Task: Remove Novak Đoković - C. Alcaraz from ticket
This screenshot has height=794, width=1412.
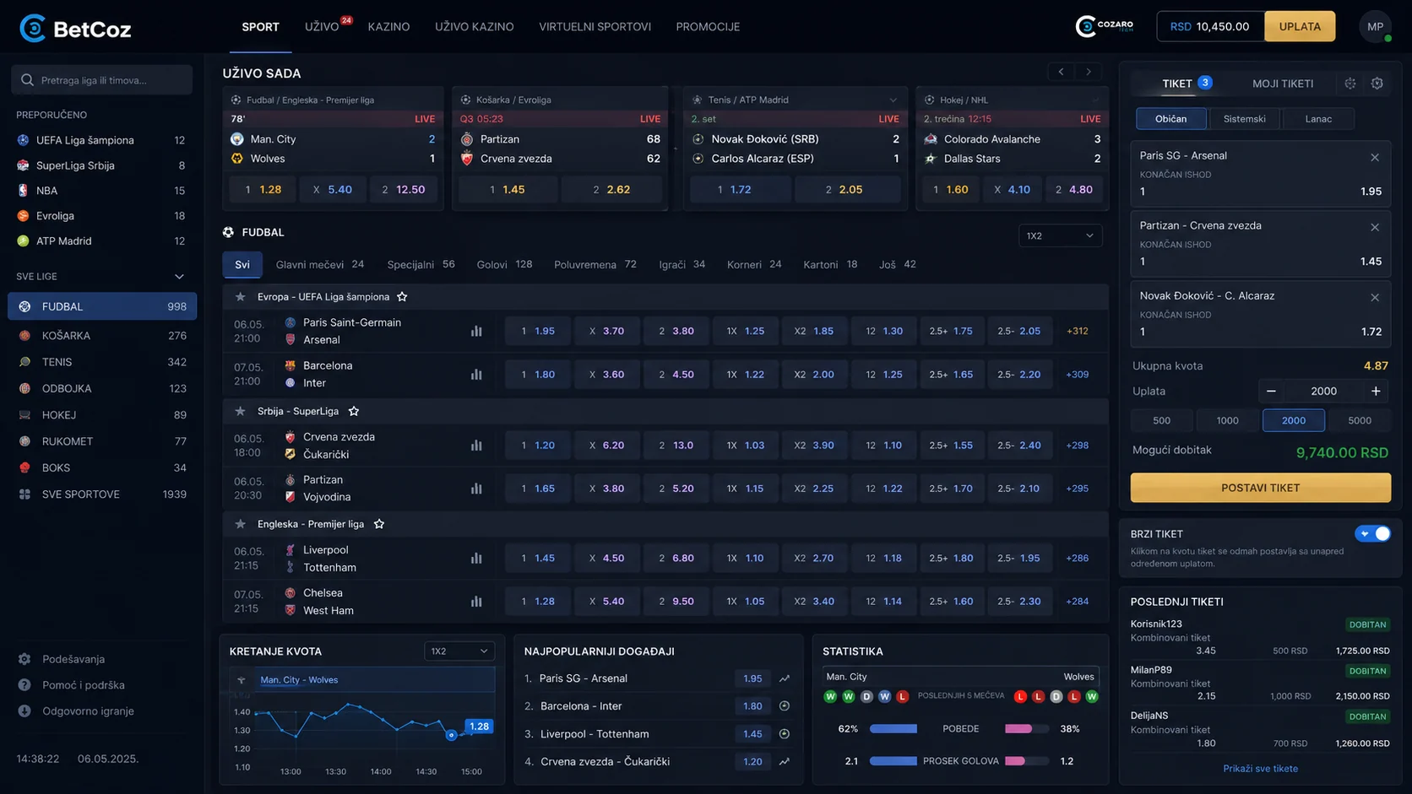Action: [x=1375, y=297]
